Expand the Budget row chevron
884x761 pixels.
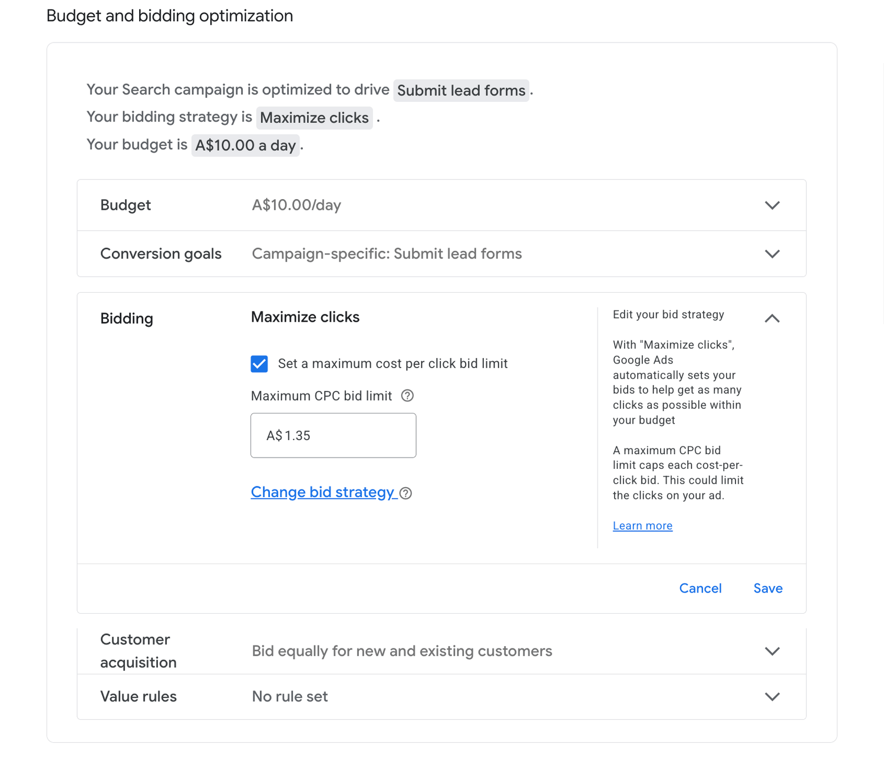coord(772,206)
